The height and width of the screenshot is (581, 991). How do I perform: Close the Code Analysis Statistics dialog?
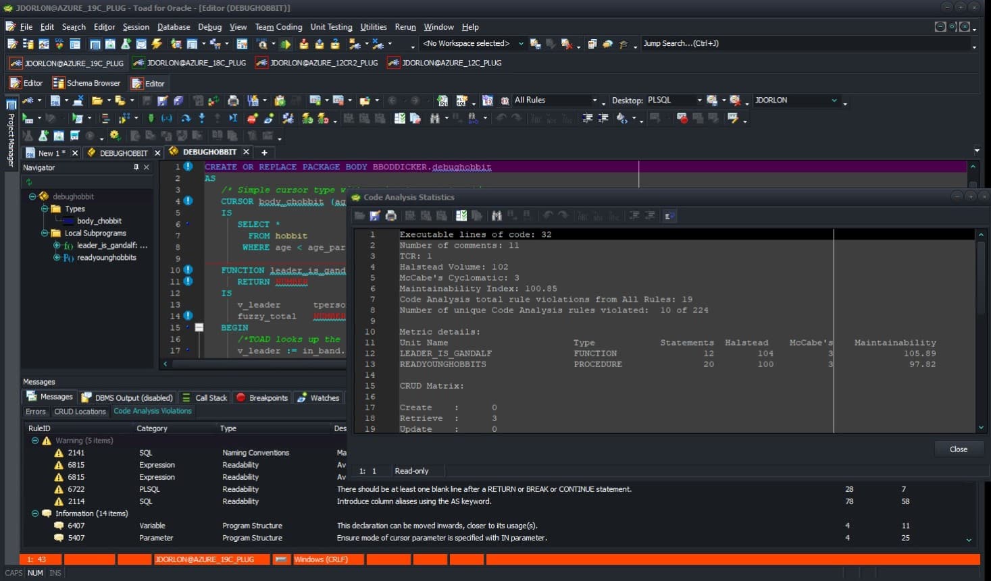958,449
